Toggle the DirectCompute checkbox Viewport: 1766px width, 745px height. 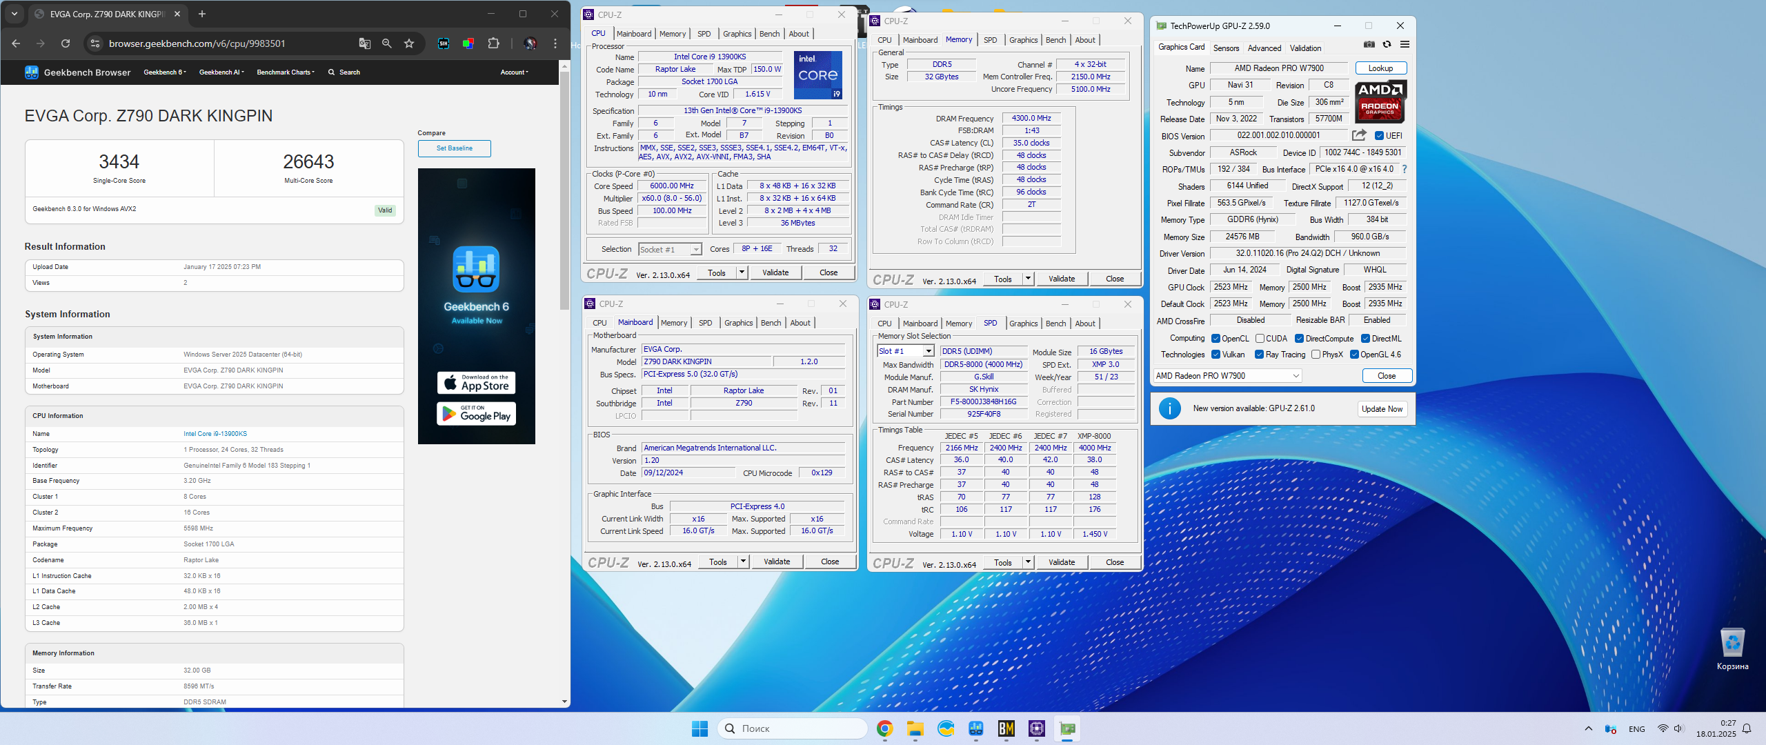1299,339
